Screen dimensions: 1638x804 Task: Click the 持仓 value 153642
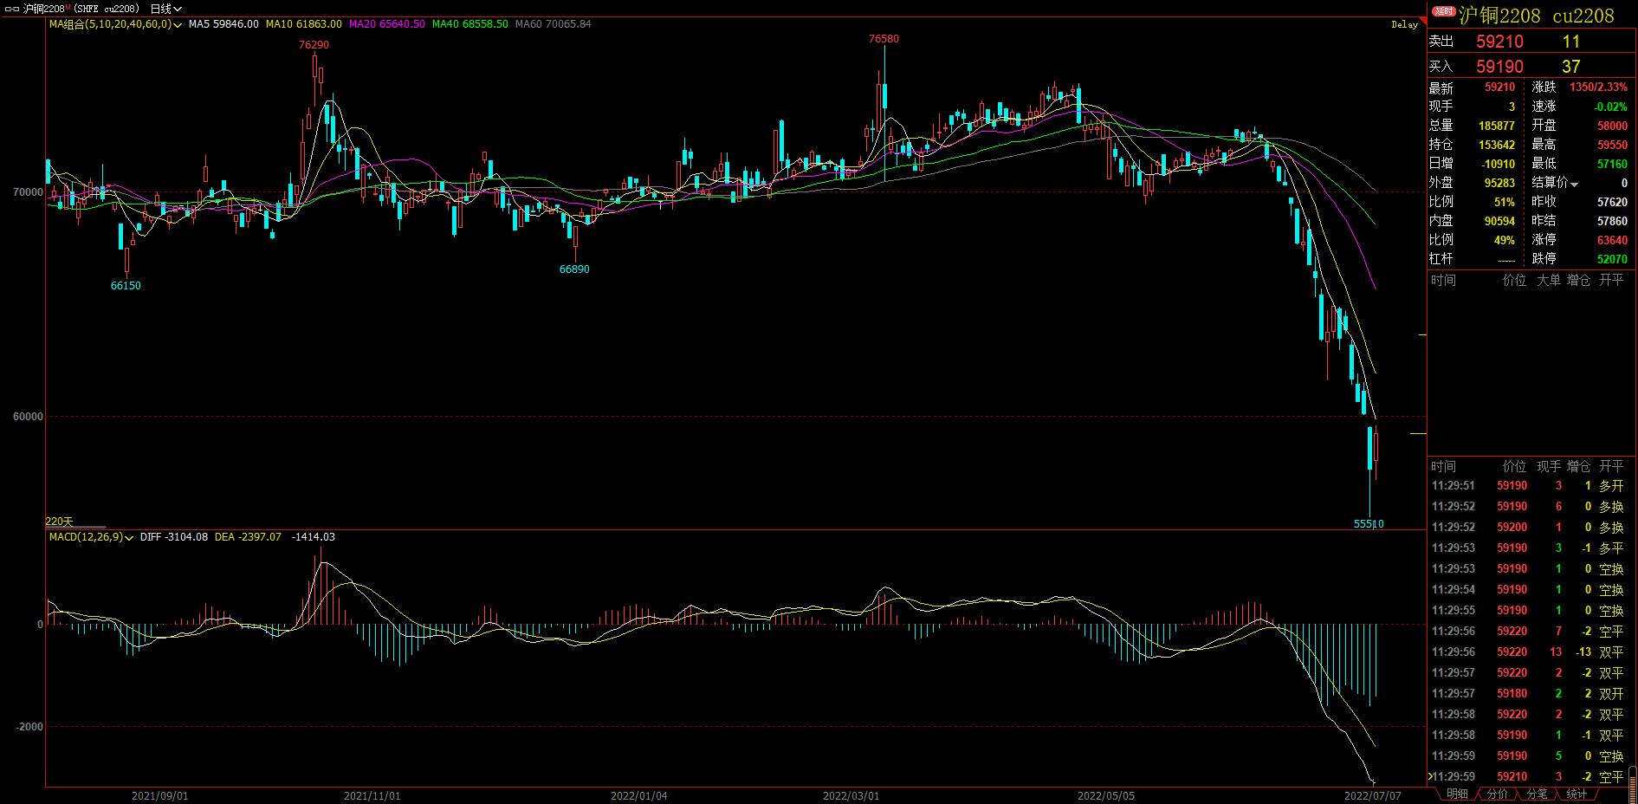tap(1497, 145)
